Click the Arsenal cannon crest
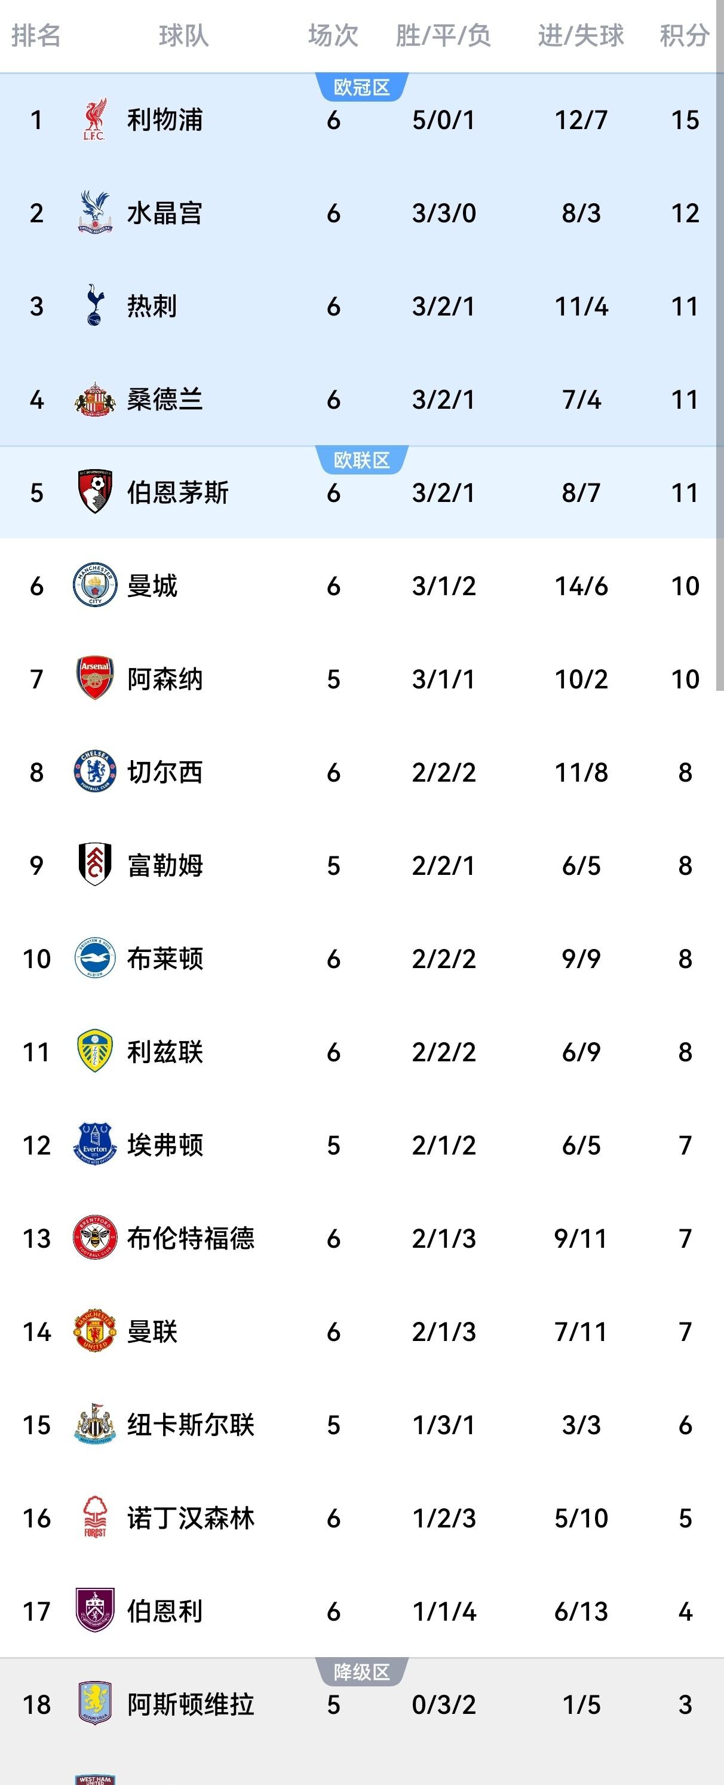The width and height of the screenshot is (724, 1785). point(95,678)
